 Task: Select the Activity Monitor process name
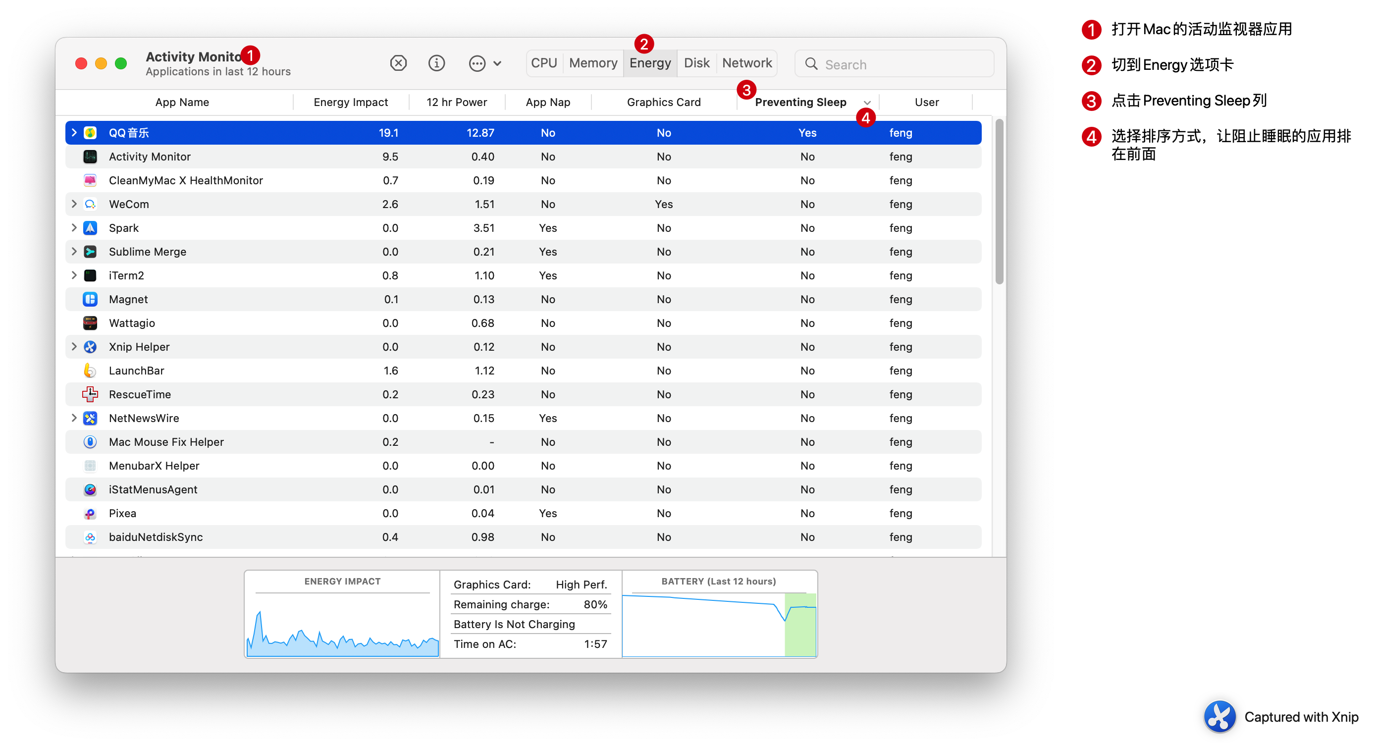pyautogui.click(x=150, y=157)
